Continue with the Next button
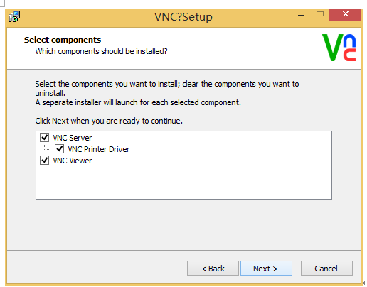 [266, 269]
